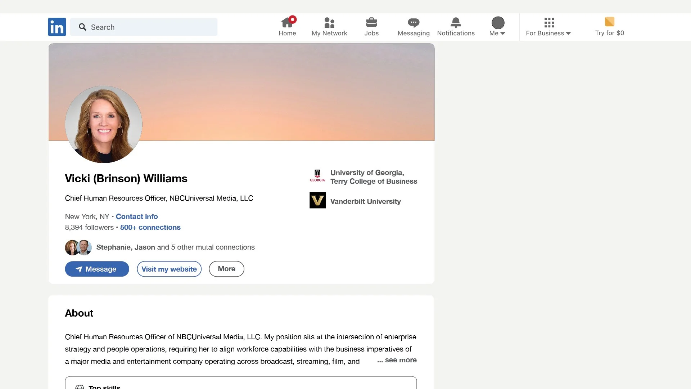This screenshot has height=389, width=691.
Task: Click the Chief Human Resources Officer headline
Action: (x=159, y=198)
